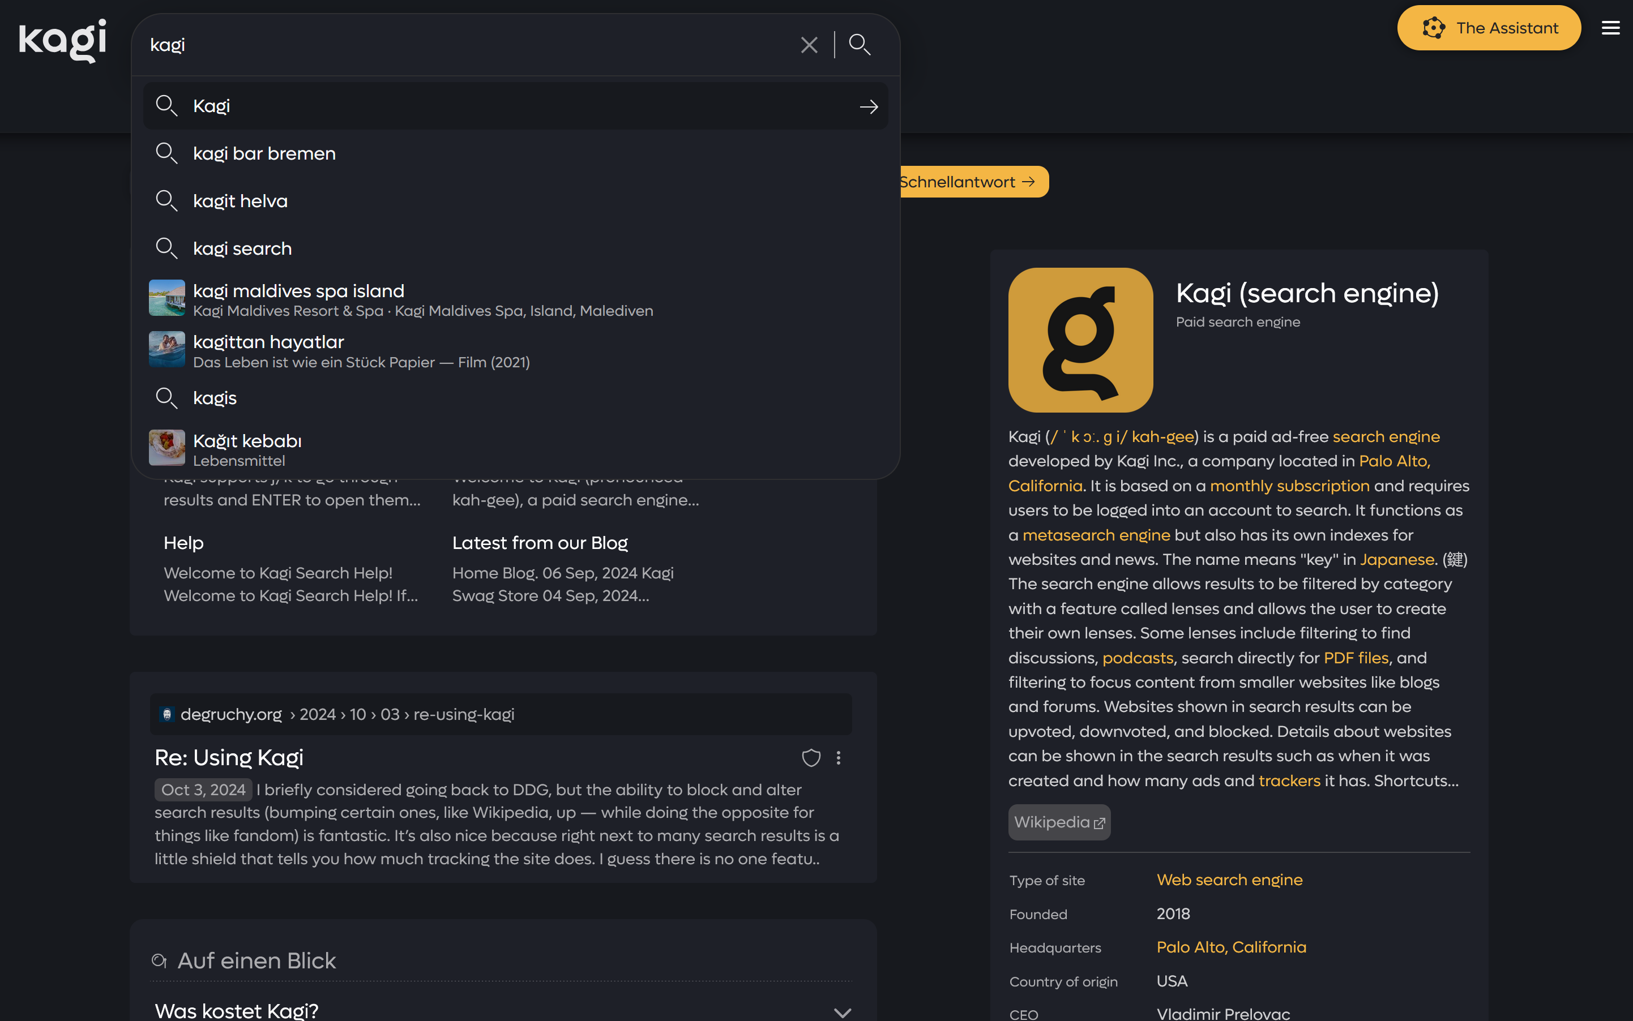
Task: Open three-dot menu on Re: Using Kagi result
Action: tap(839, 758)
